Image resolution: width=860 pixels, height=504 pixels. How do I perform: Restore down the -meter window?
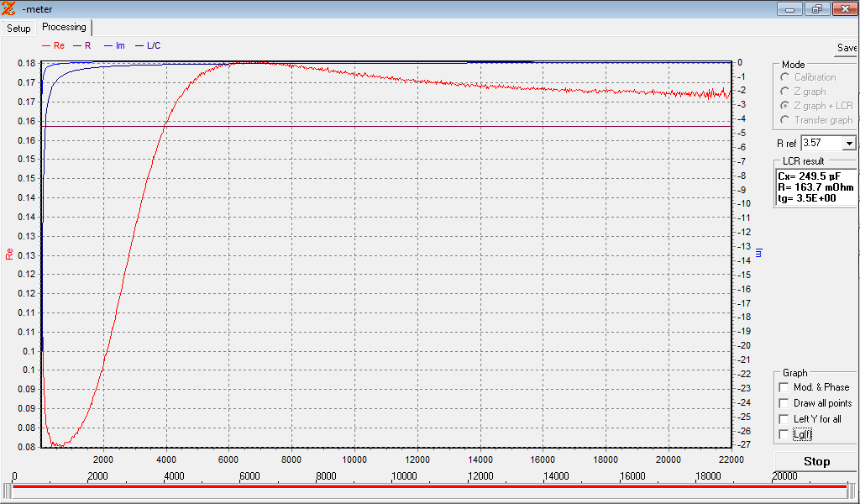pyautogui.click(x=817, y=8)
